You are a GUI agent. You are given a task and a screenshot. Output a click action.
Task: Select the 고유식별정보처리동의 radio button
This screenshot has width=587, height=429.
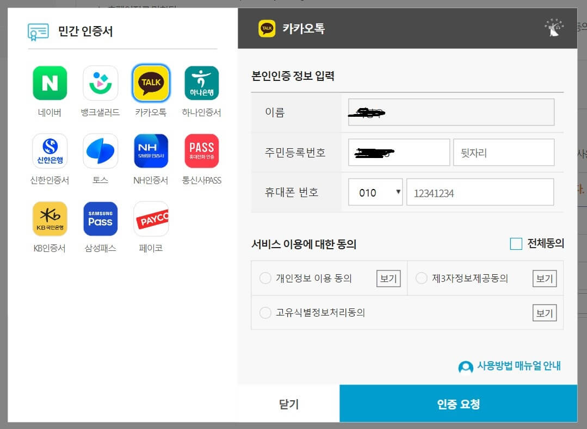click(x=265, y=312)
